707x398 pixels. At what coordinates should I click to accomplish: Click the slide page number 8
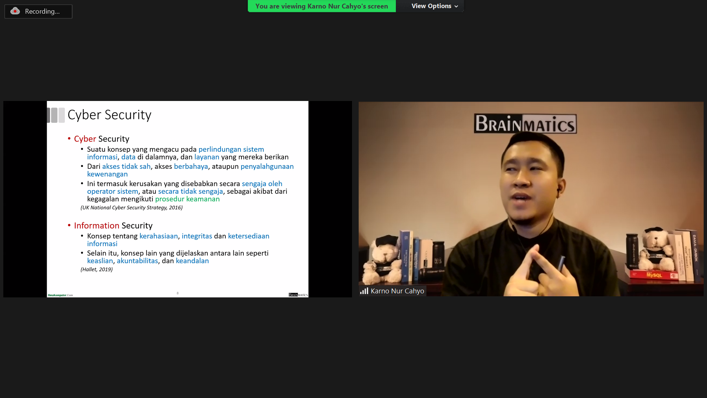click(177, 293)
